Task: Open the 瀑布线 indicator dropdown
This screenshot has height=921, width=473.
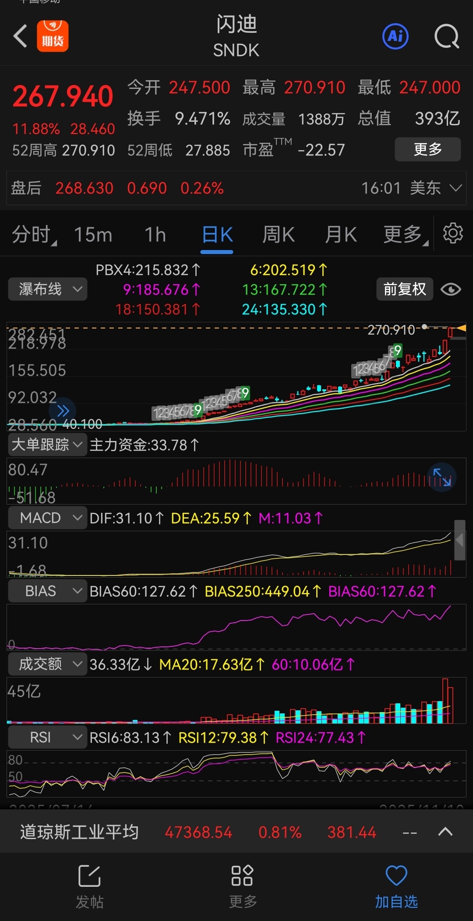Action: [x=48, y=289]
